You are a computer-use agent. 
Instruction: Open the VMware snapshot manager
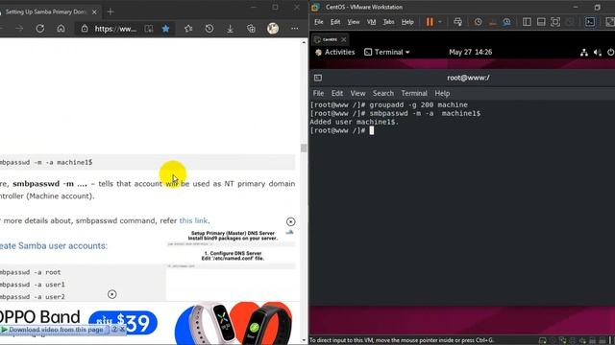point(506,22)
